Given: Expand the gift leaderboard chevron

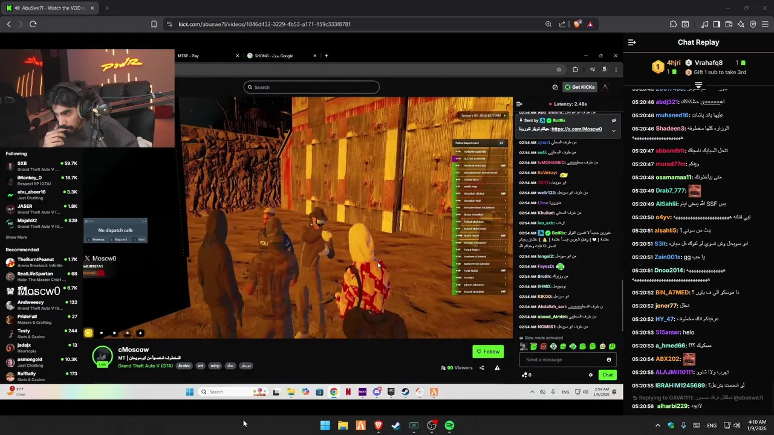Looking at the screenshot, I should (698, 85).
